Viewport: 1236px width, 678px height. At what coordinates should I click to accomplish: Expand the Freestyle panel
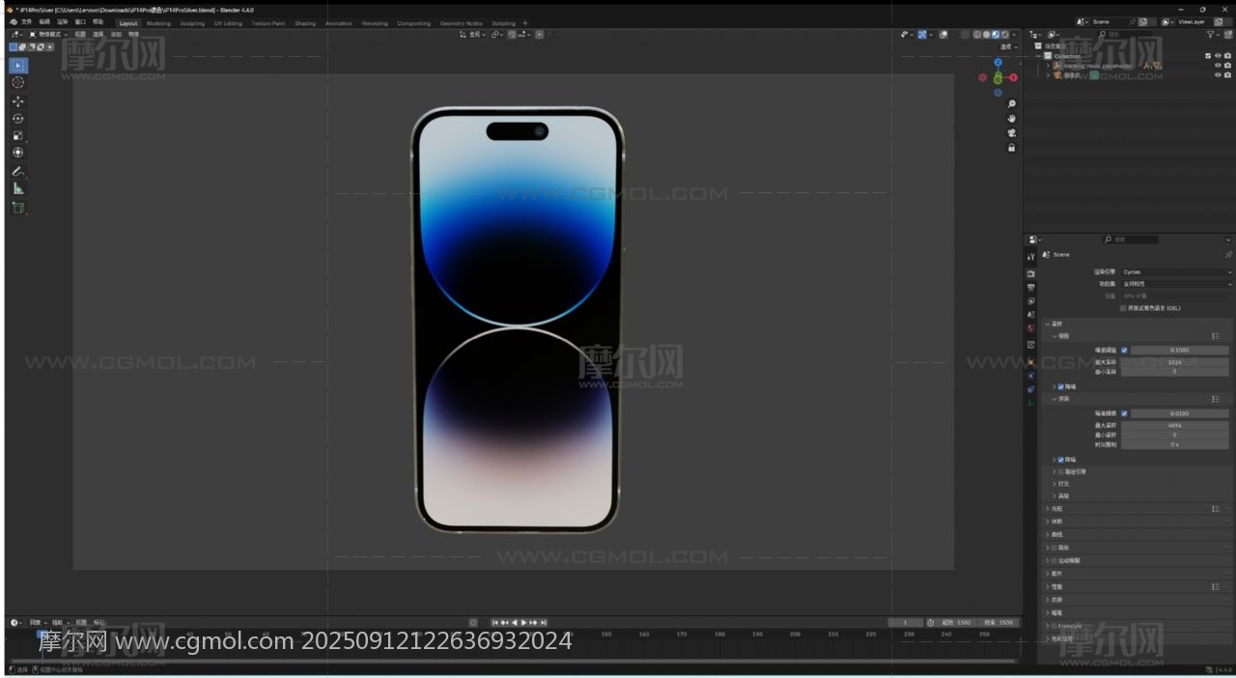click(x=1047, y=626)
